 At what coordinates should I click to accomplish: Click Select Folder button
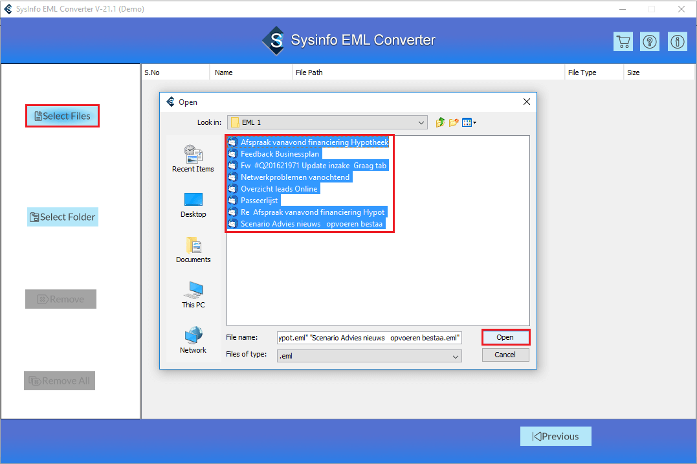click(63, 217)
